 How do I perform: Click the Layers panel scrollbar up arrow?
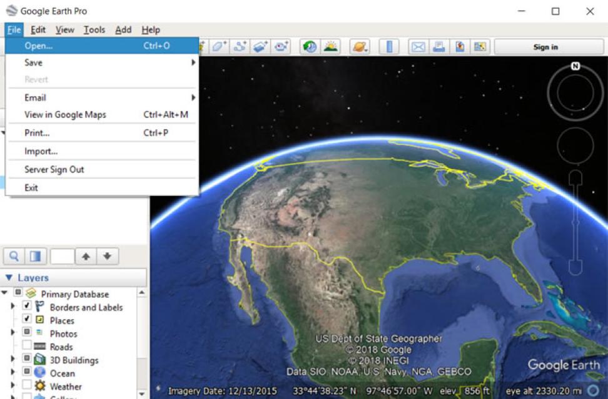click(x=142, y=293)
